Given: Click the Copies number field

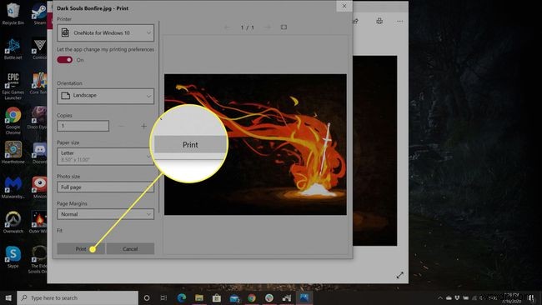Looking at the screenshot, I should [83, 126].
